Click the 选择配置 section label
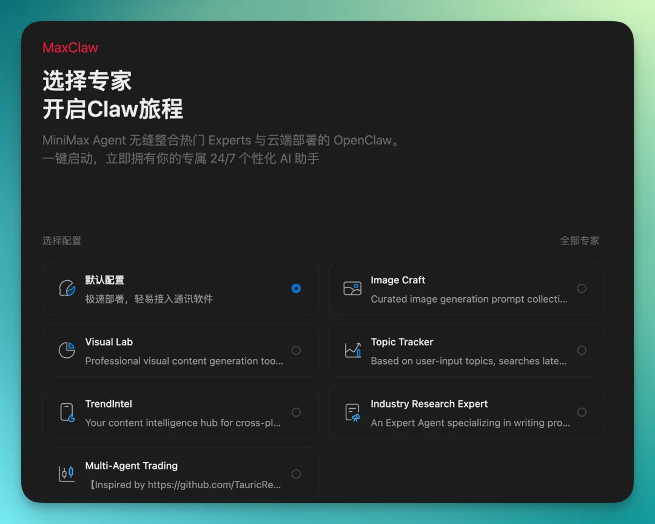655x524 pixels. (x=61, y=240)
